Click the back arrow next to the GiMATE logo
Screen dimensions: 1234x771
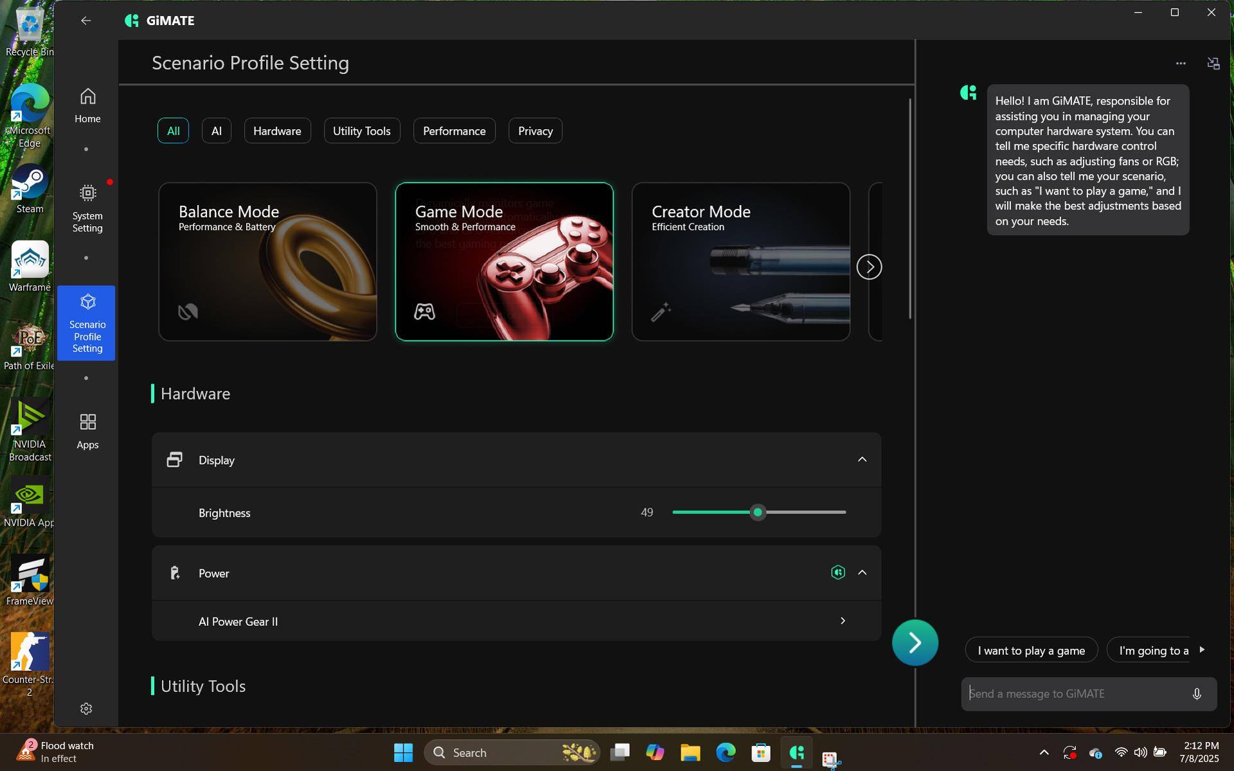click(x=85, y=20)
